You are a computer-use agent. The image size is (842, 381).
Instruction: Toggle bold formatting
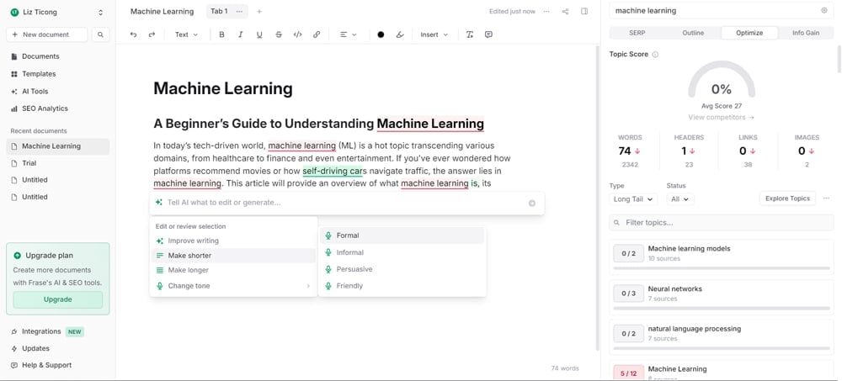[221, 34]
